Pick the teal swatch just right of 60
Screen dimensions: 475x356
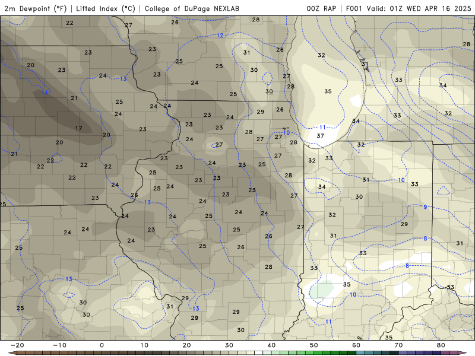[x=360, y=352]
